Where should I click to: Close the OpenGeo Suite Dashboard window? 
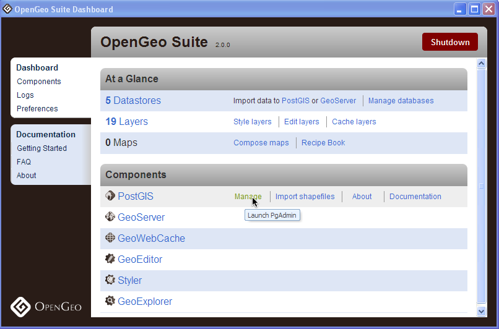point(488,9)
